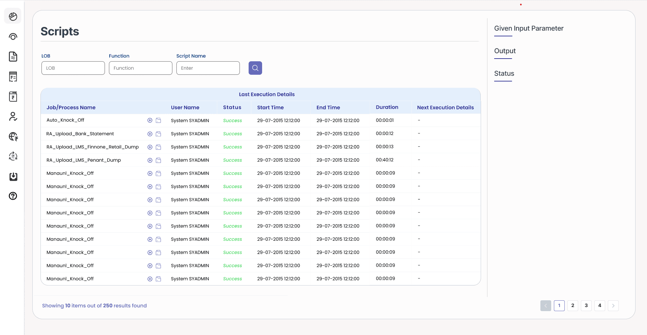Sort by the Status column header
Screen dimensions: 647x335
(232, 107)
